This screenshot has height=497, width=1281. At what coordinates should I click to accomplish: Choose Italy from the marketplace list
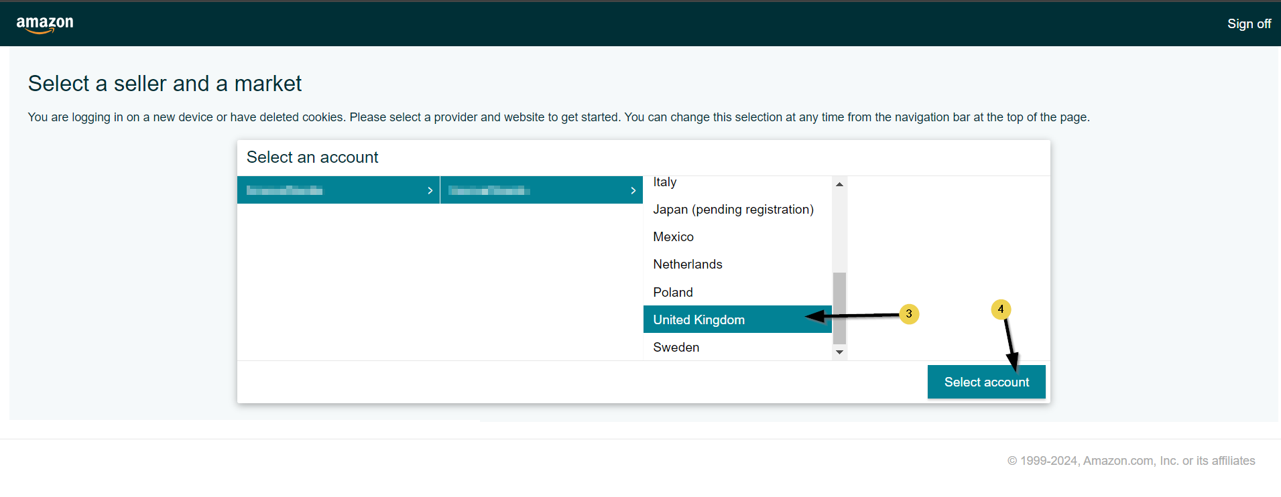tap(665, 182)
